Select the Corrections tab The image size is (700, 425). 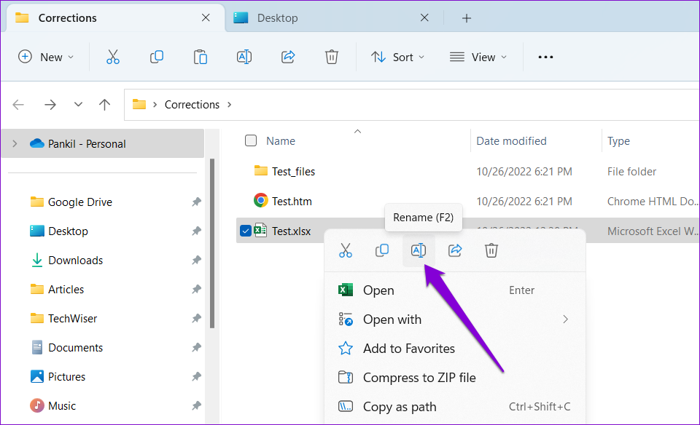click(x=115, y=17)
